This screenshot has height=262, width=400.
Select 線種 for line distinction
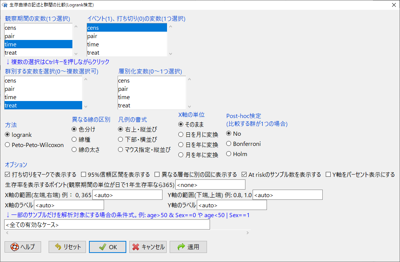74,139
